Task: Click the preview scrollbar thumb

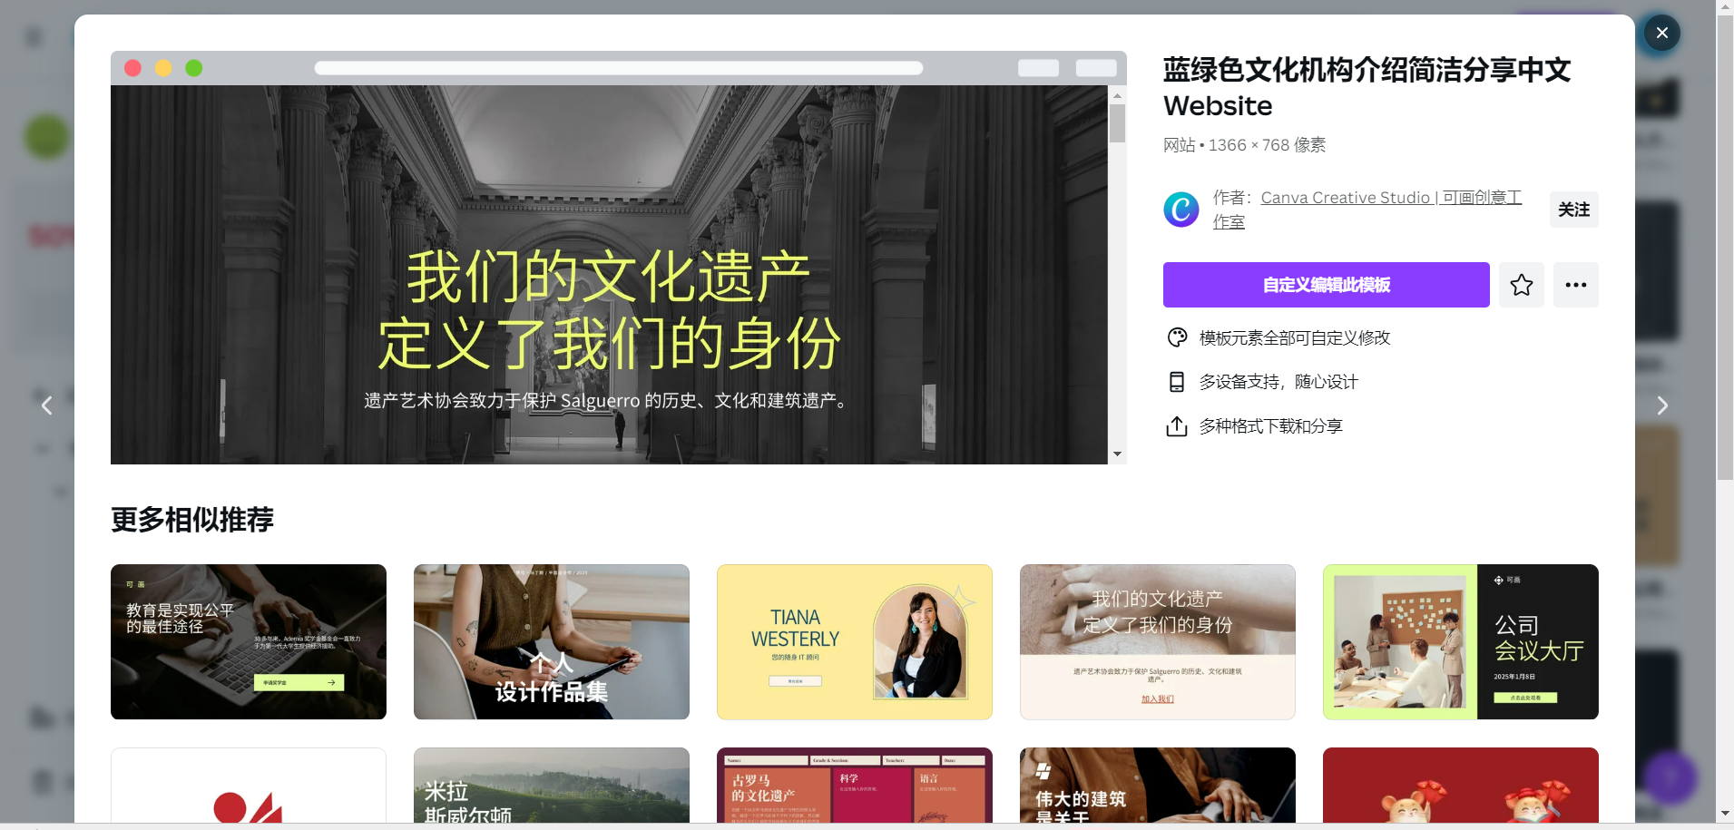Action: [x=1117, y=123]
